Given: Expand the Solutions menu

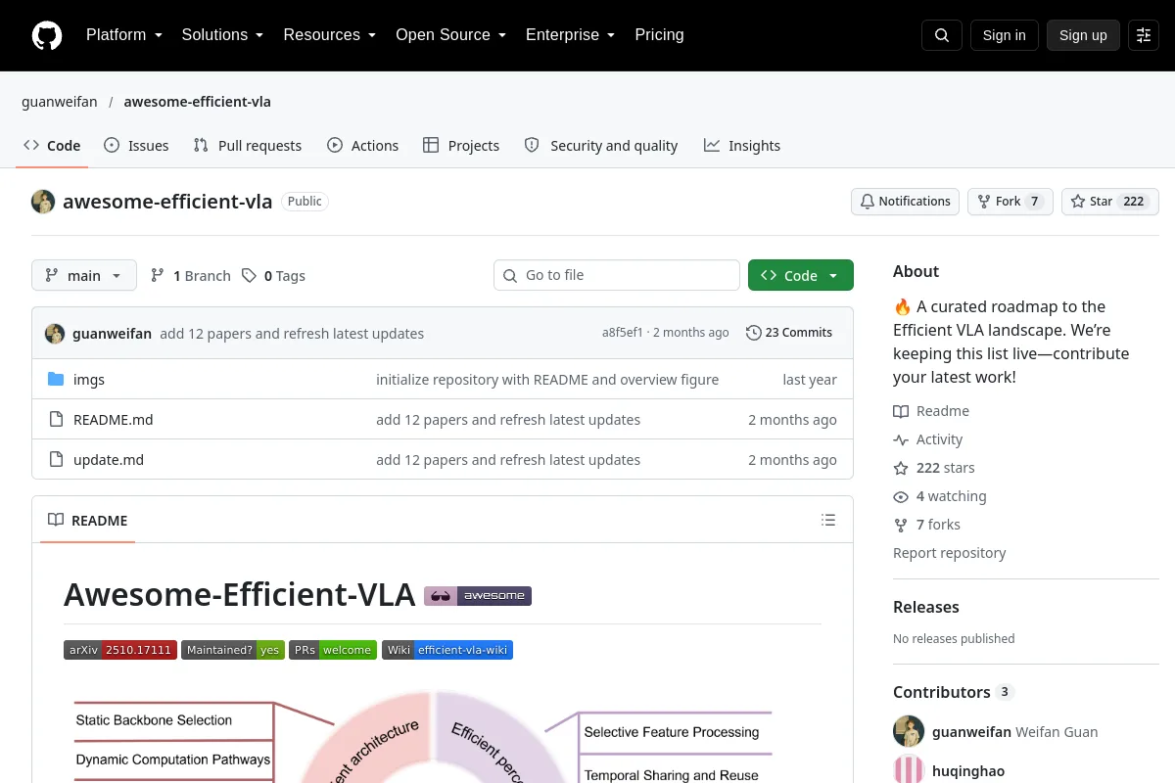Looking at the screenshot, I should coord(223,35).
